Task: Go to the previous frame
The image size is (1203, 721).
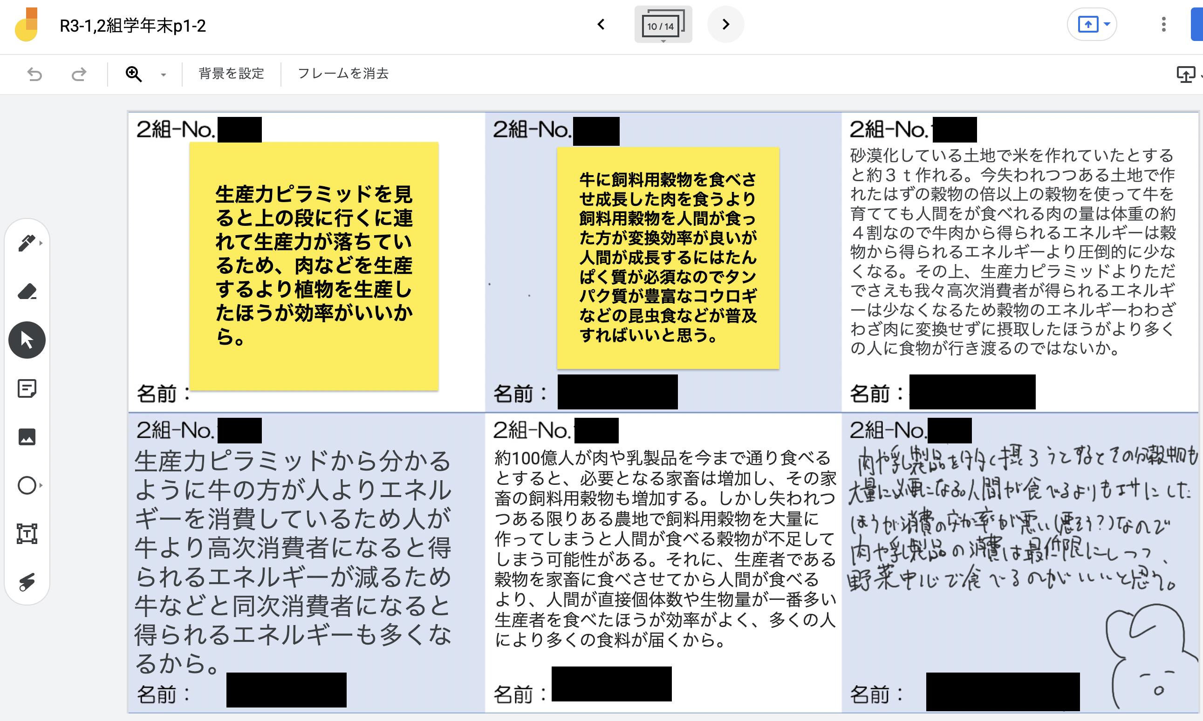Action: point(601,24)
